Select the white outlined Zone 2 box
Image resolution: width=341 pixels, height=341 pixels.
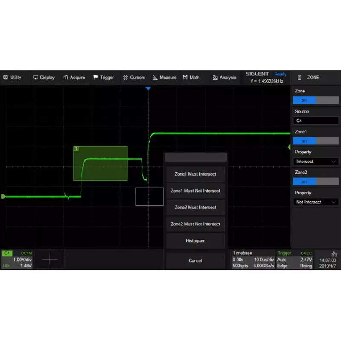(x=149, y=197)
